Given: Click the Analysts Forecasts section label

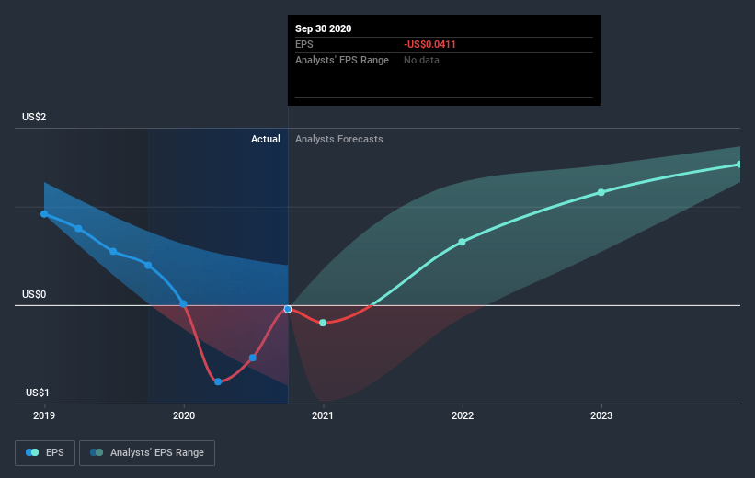Looking at the screenshot, I should [x=339, y=139].
